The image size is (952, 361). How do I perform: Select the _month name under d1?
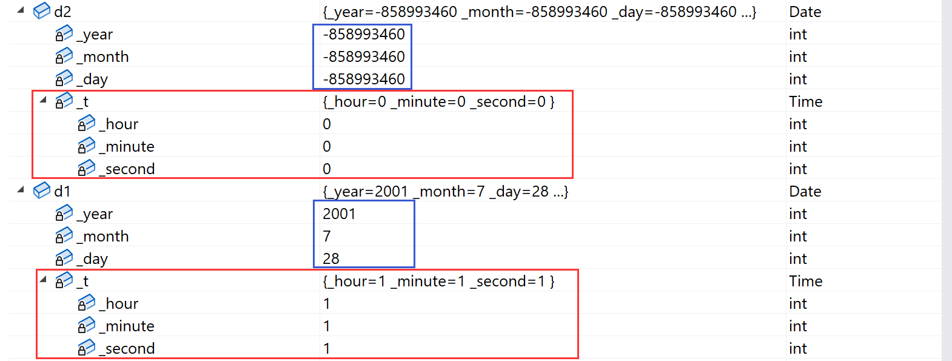tap(103, 237)
